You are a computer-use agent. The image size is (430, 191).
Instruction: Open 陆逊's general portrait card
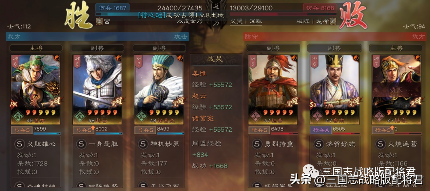point(396,89)
